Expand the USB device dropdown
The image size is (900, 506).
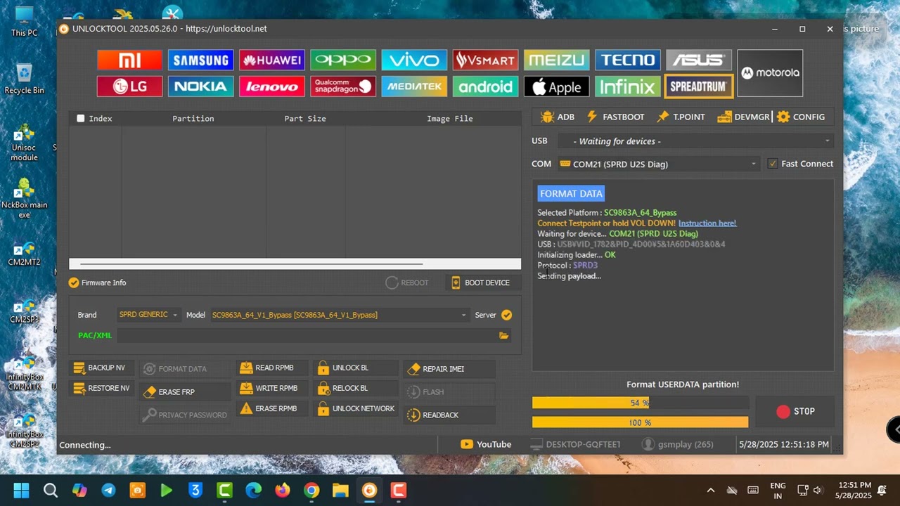click(x=696, y=141)
